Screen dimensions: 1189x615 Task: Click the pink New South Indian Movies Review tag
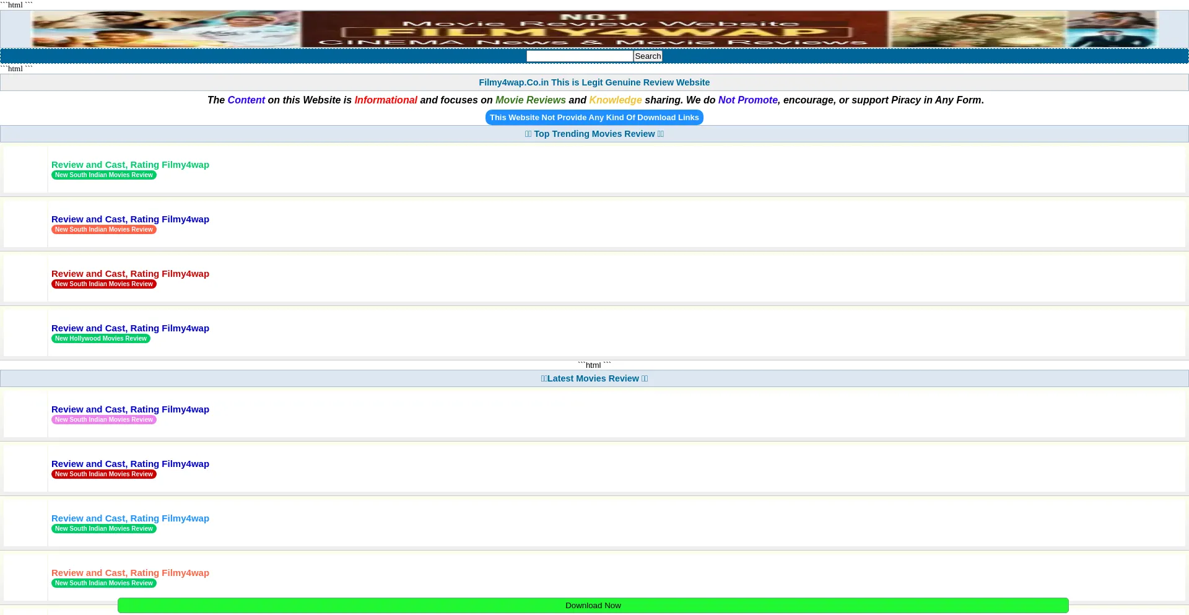pyautogui.click(x=104, y=420)
